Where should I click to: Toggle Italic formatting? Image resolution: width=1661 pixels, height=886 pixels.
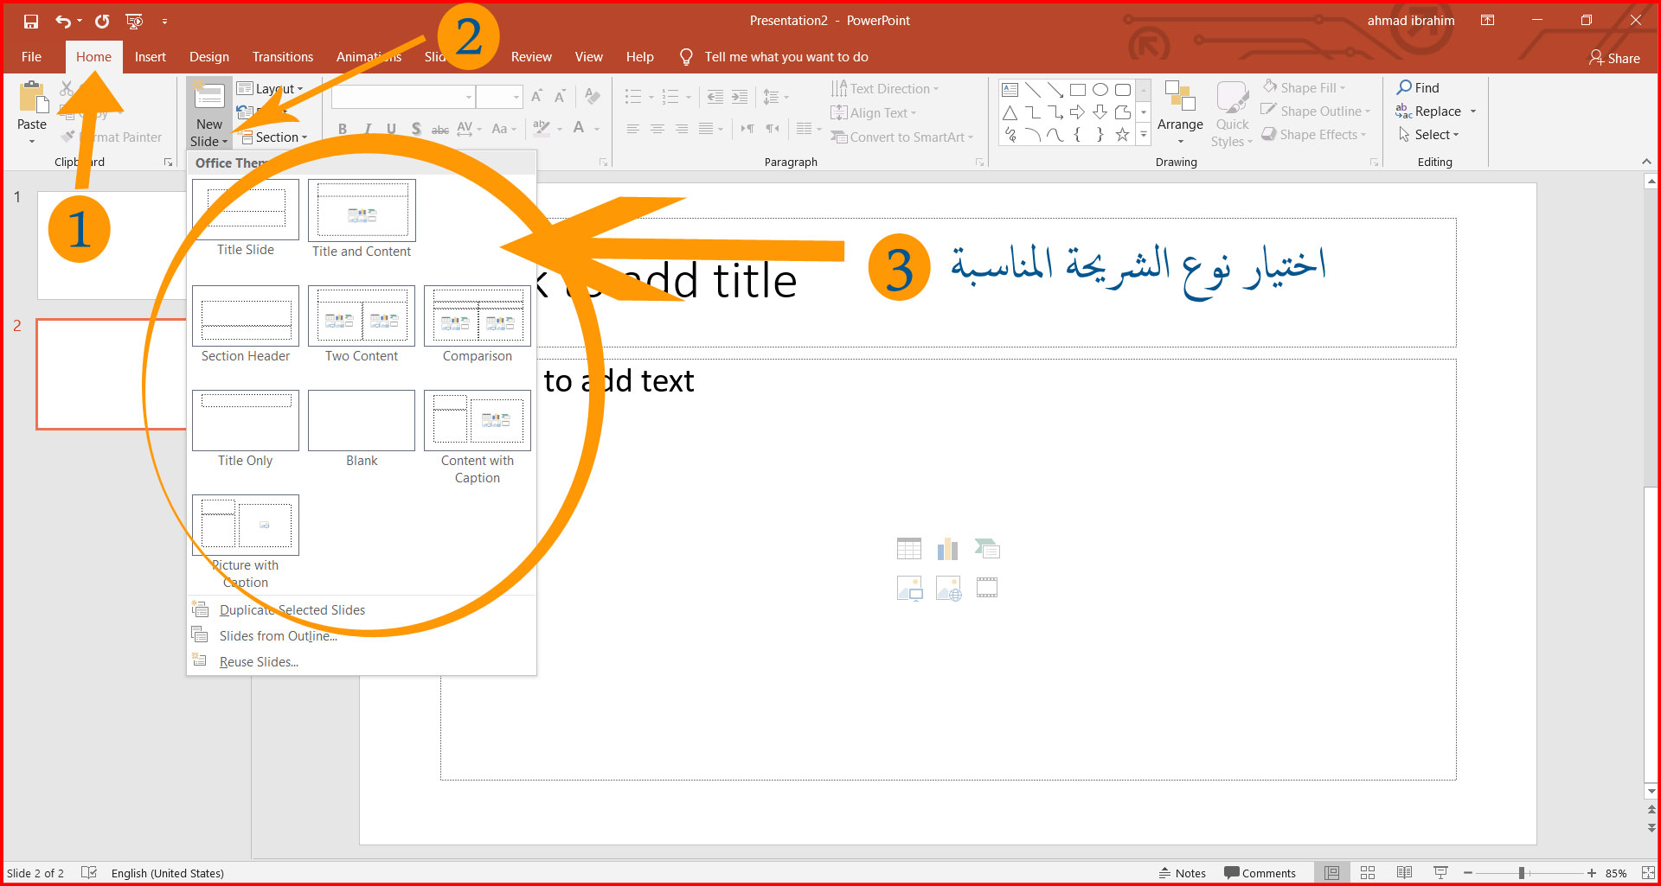(368, 129)
